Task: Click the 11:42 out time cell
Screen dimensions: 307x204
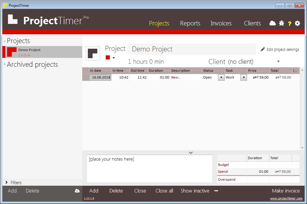Action: [139, 77]
